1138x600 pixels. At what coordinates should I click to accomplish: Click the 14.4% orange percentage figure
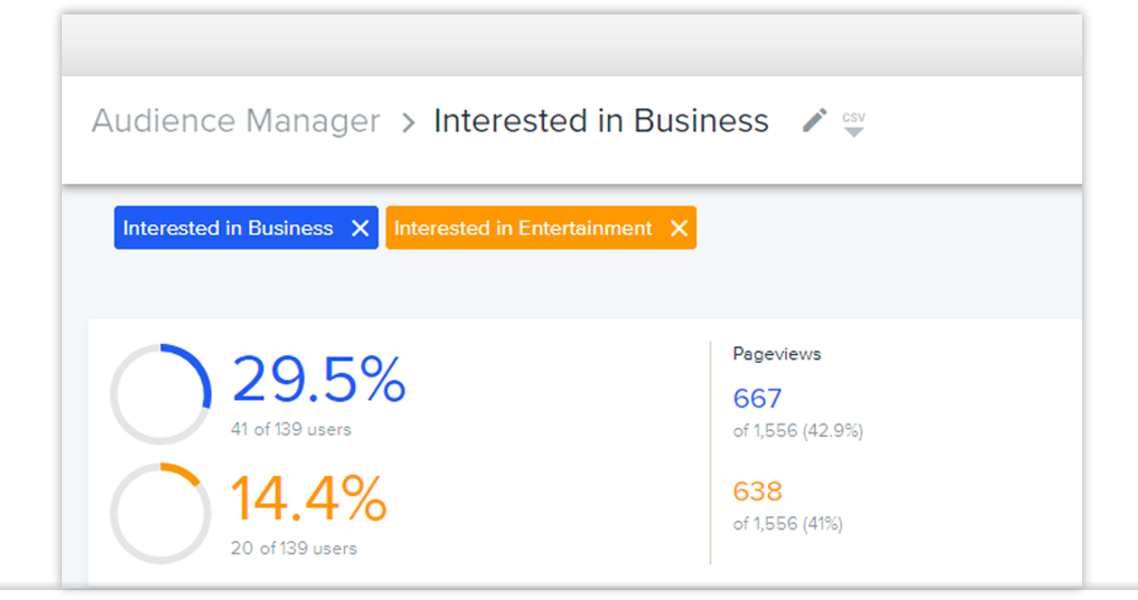click(309, 498)
